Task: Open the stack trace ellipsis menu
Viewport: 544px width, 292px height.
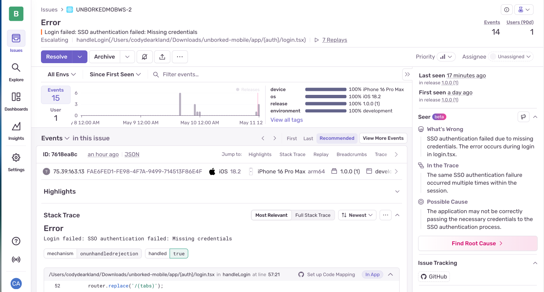Action: click(x=385, y=215)
